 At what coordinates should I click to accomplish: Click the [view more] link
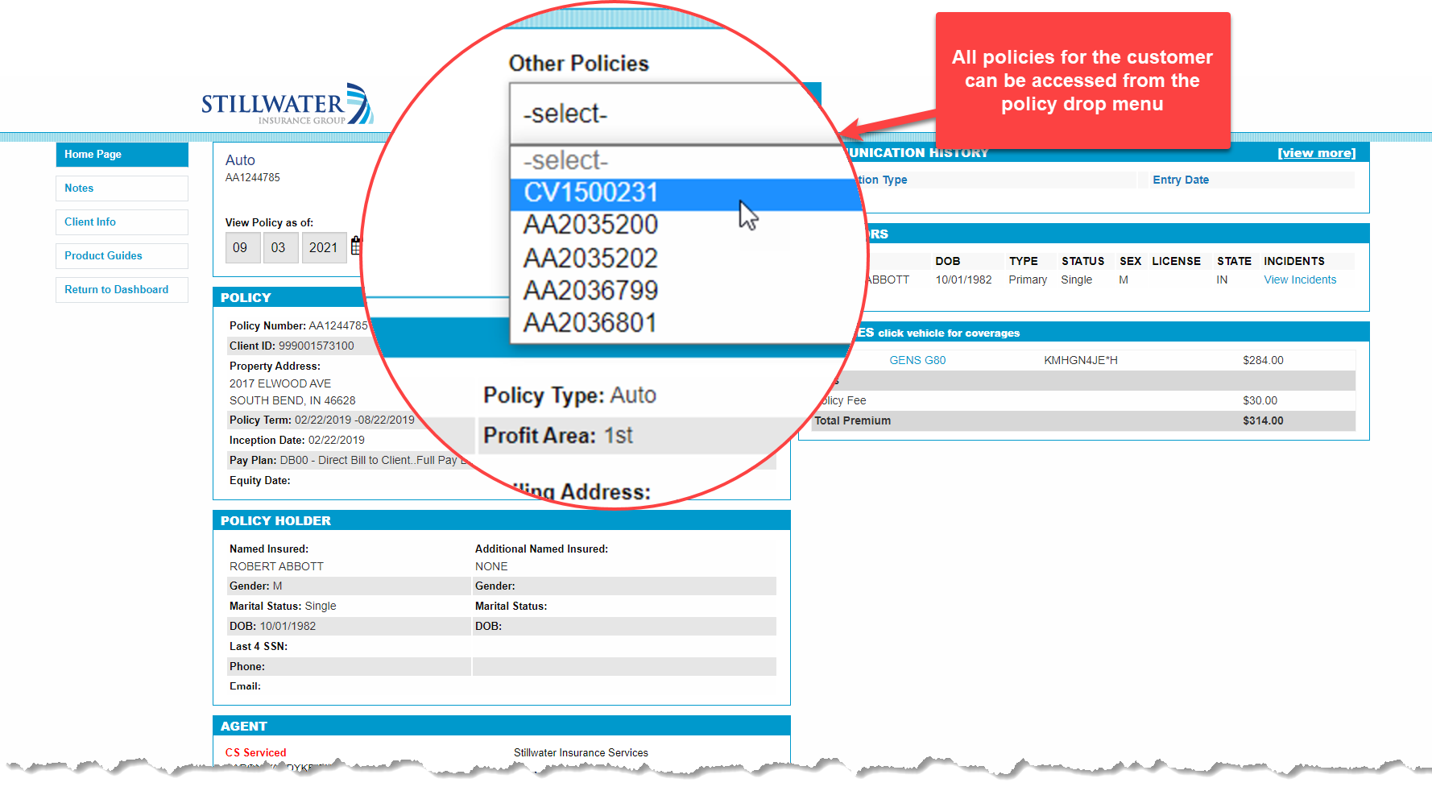[x=1317, y=153]
